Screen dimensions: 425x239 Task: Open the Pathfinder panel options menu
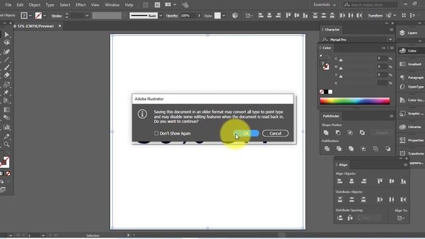pyautogui.click(x=391, y=116)
